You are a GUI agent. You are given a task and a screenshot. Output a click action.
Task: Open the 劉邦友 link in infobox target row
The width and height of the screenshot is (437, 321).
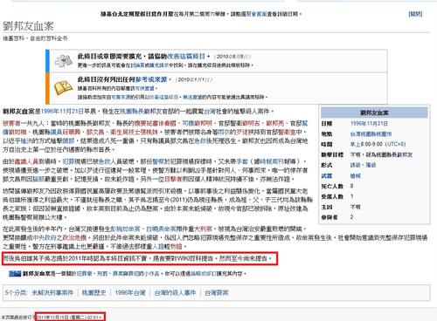coord(406,154)
